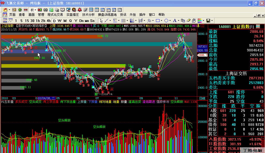Select the daily 'D' period button
This screenshot has width=265, height=153.
pos(54,20)
